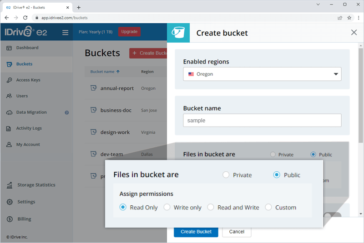The image size is (364, 243).
Task: Expand the Enabled regions Oregon dropdown
Action: click(262, 74)
